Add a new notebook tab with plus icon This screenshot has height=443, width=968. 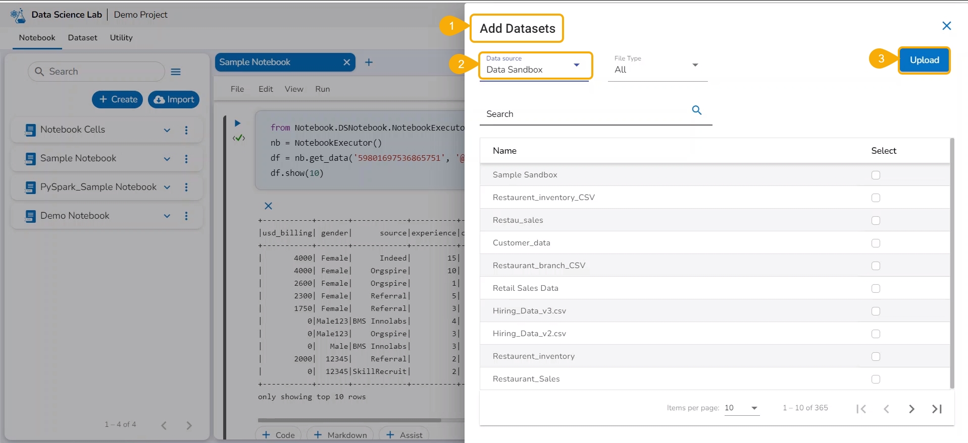[369, 62]
